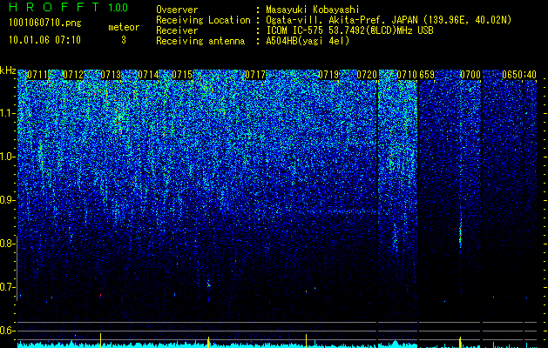Click the 0720 time label
This screenshot has width=548, height=348.
click(x=367, y=75)
